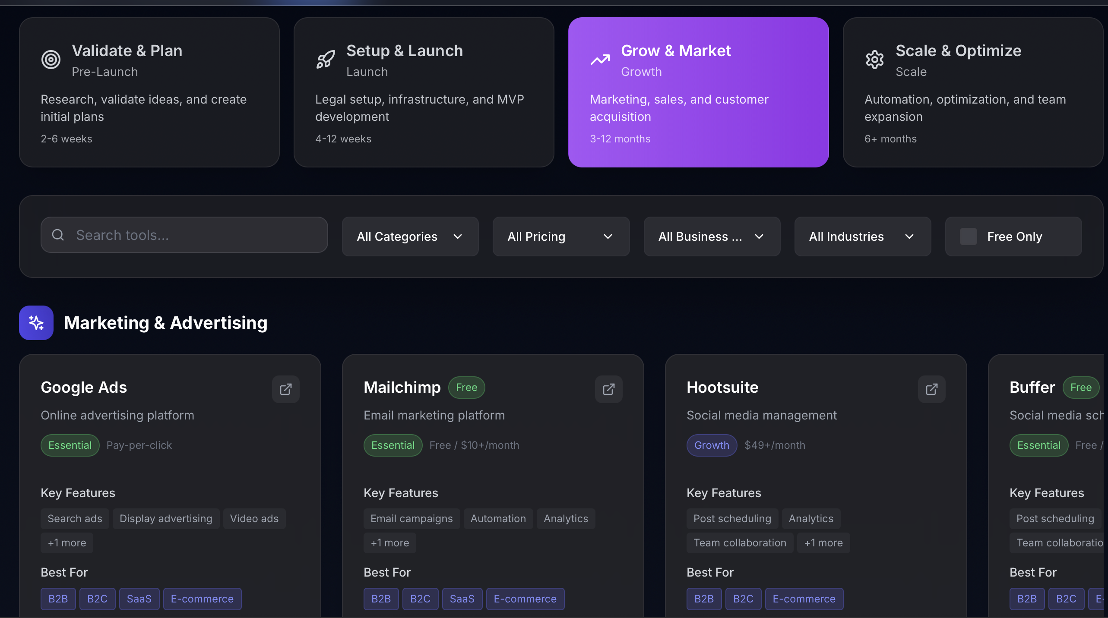Click the Email campaigns feature tag
Viewport: 1108px width, 618px height.
[412, 519]
